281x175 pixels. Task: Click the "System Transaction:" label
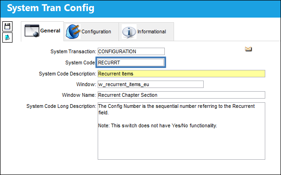tap(73, 52)
